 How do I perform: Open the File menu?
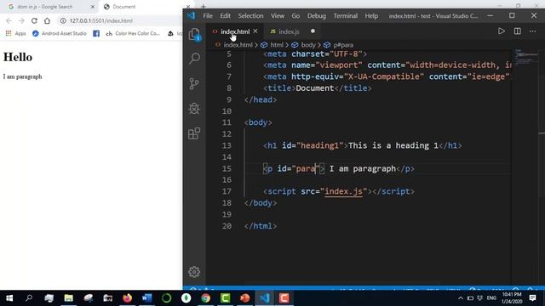[208, 16]
